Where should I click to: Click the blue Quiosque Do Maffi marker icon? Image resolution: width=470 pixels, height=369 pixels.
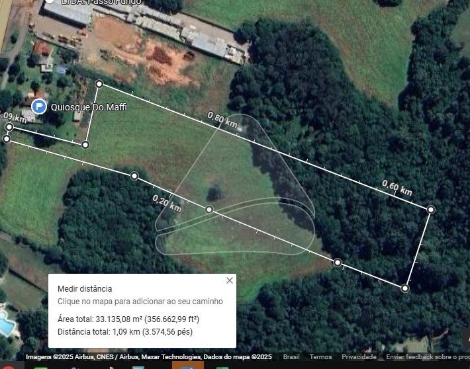(39, 106)
